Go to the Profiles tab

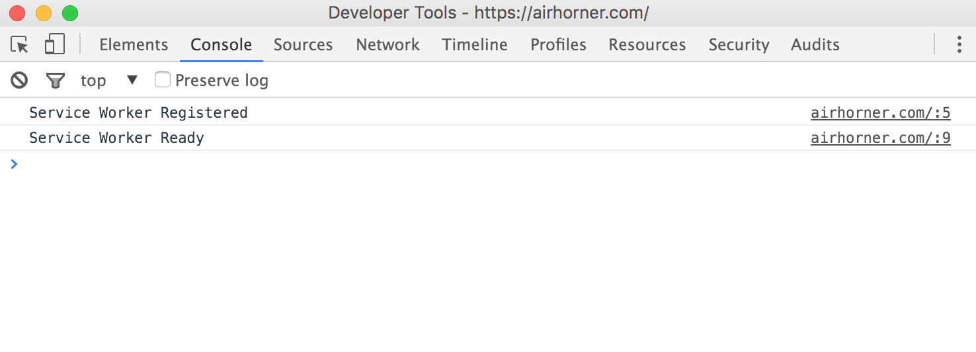(x=558, y=45)
